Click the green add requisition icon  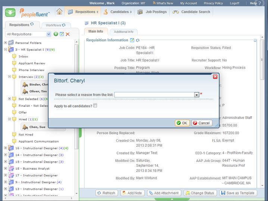coord(56,34)
